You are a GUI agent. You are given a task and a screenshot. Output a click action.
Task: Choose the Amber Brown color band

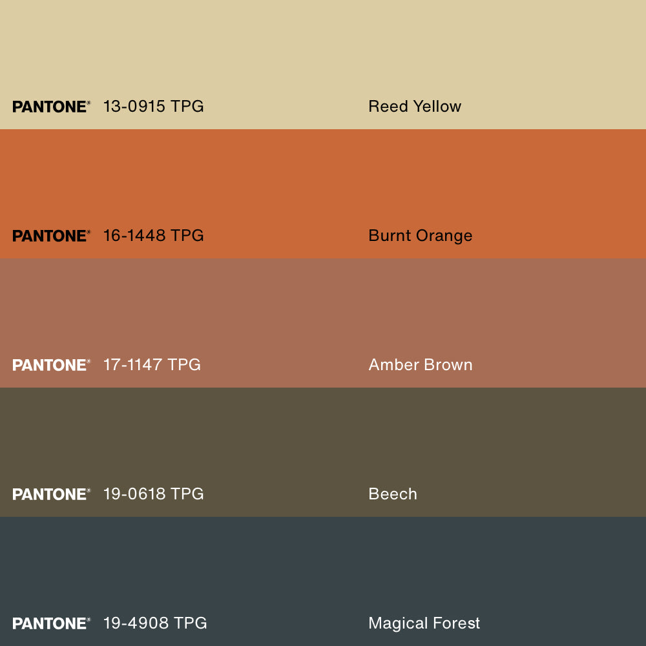tap(323, 310)
